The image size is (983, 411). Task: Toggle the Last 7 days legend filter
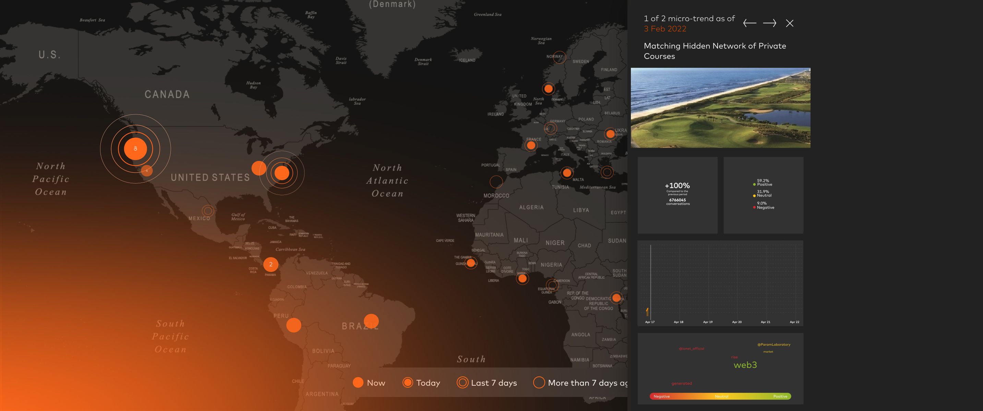(x=487, y=383)
